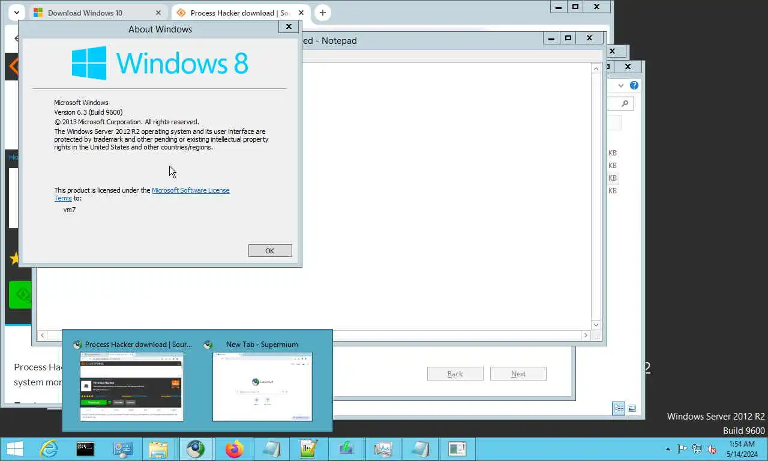Close the About Windows dialog

point(288,26)
